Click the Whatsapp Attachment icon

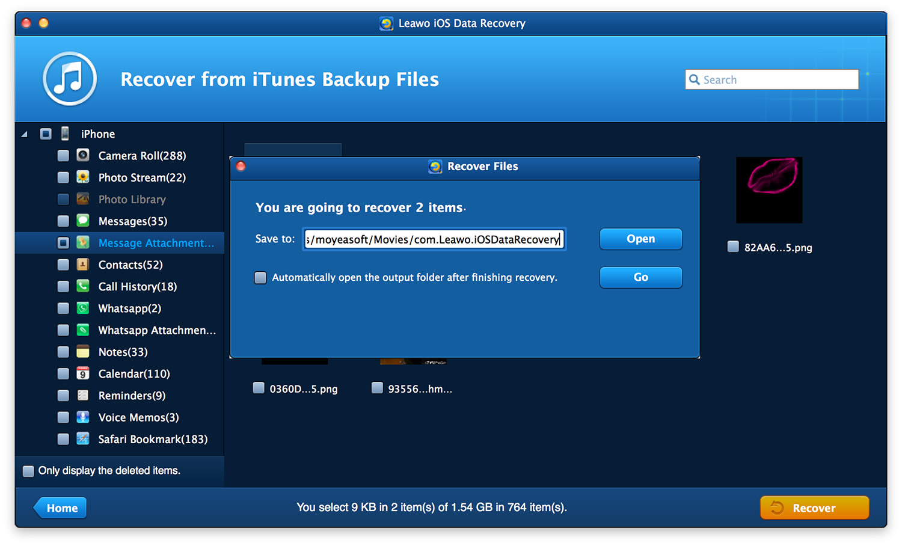(x=83, y=330)
